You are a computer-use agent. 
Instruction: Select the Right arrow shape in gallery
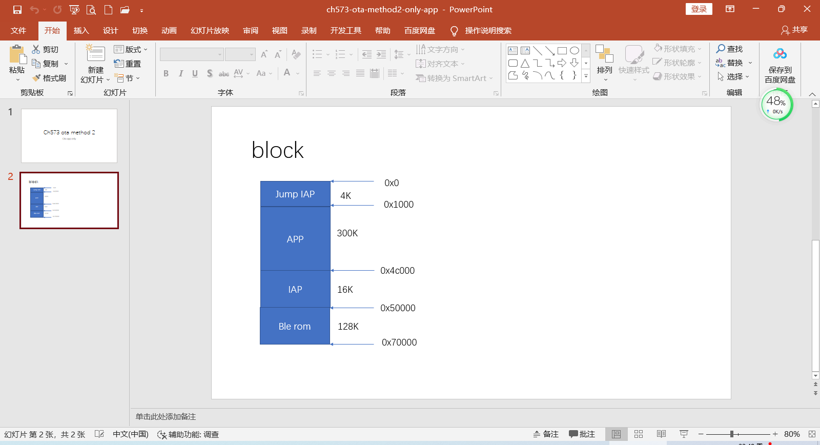pos(562,63)
